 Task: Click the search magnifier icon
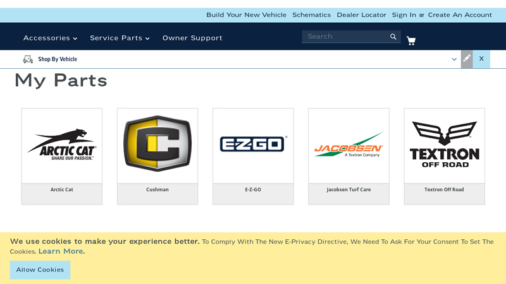click(x=393, y=37)
